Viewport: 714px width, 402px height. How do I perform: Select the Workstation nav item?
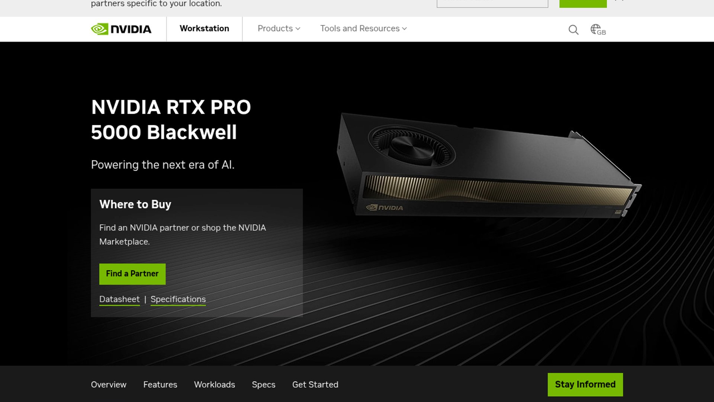204,29
